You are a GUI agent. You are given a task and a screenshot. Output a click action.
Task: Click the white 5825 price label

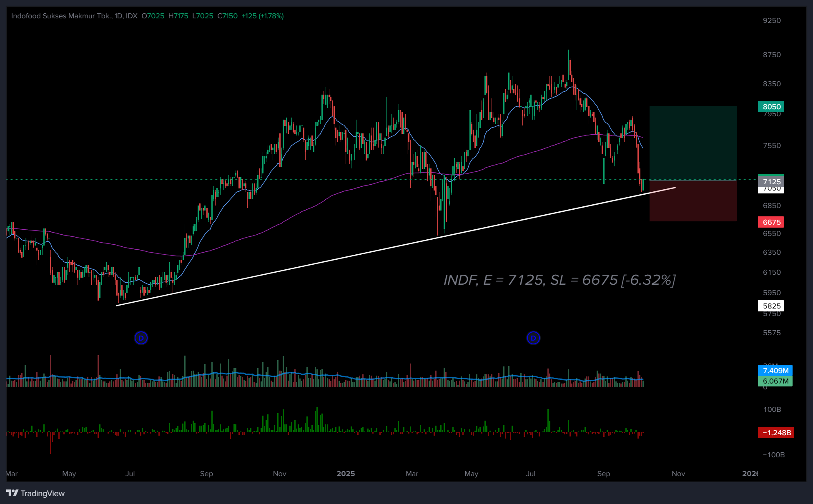point(771,306)
